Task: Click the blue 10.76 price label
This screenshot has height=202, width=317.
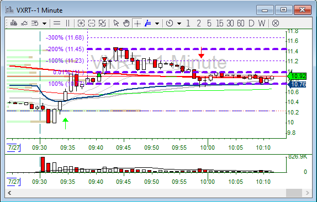Action: (297, 84)
